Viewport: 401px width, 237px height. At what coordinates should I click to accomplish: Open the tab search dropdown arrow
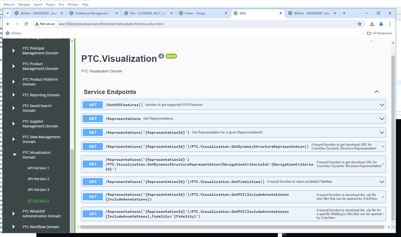coord(7,13)
